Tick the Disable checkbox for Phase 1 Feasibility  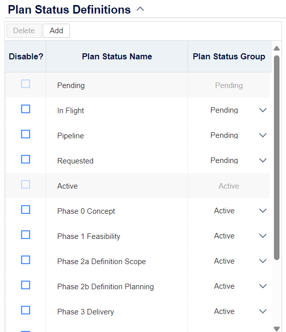(x=26, y=235)
